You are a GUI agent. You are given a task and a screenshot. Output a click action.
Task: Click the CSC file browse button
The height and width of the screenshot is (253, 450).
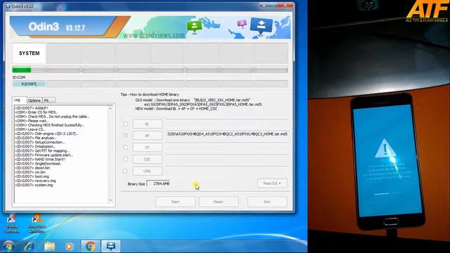pos(147,160)
